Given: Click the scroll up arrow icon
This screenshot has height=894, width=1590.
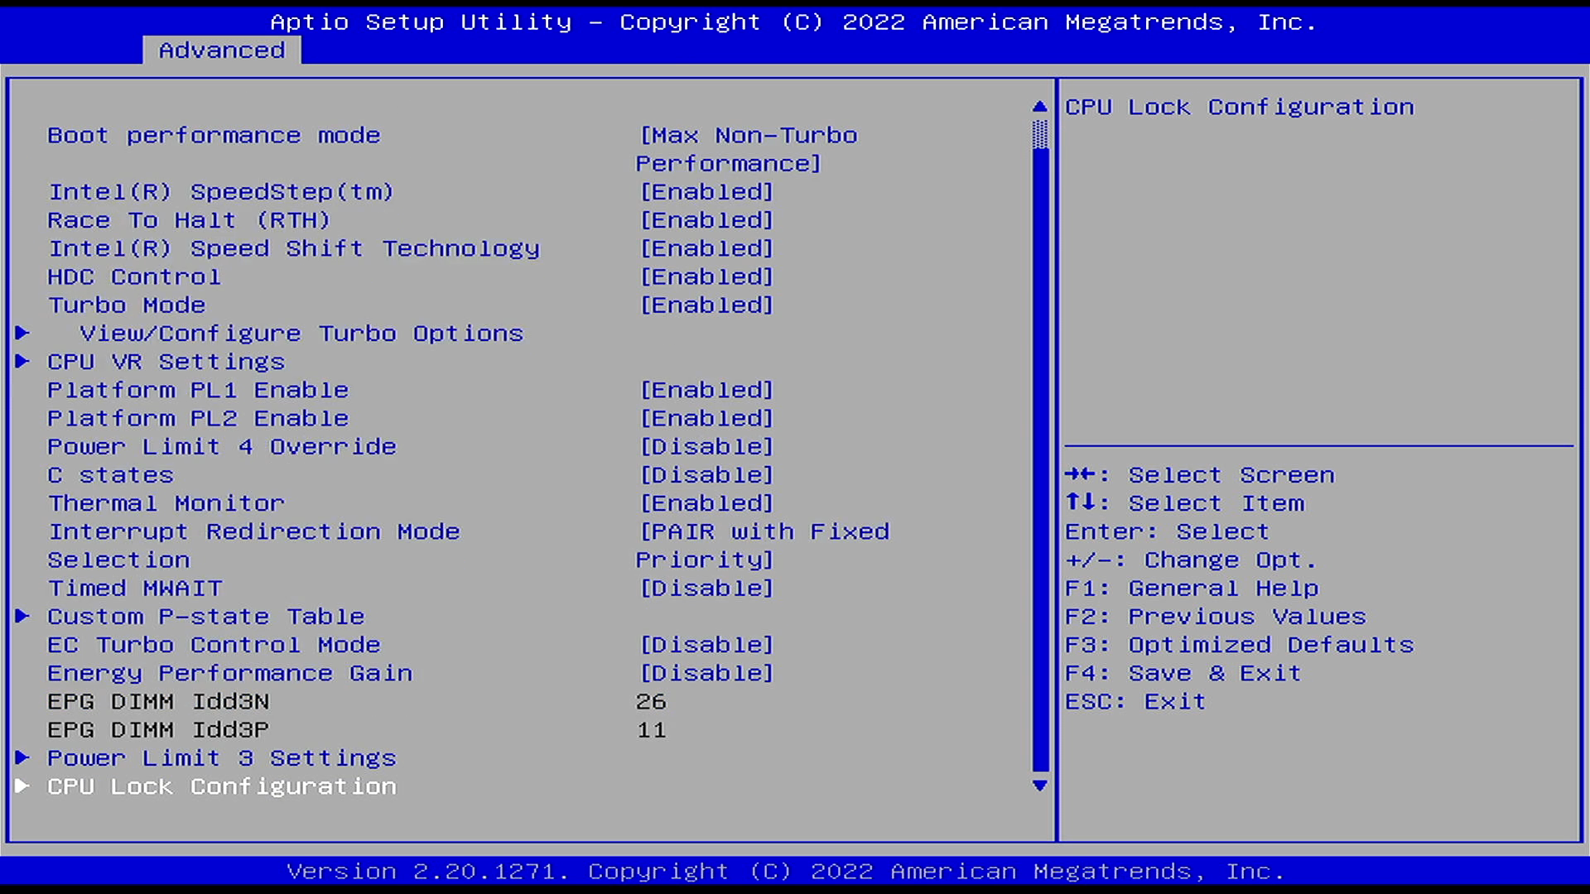Looking at the screenshot, I should tap(1040, 107).
